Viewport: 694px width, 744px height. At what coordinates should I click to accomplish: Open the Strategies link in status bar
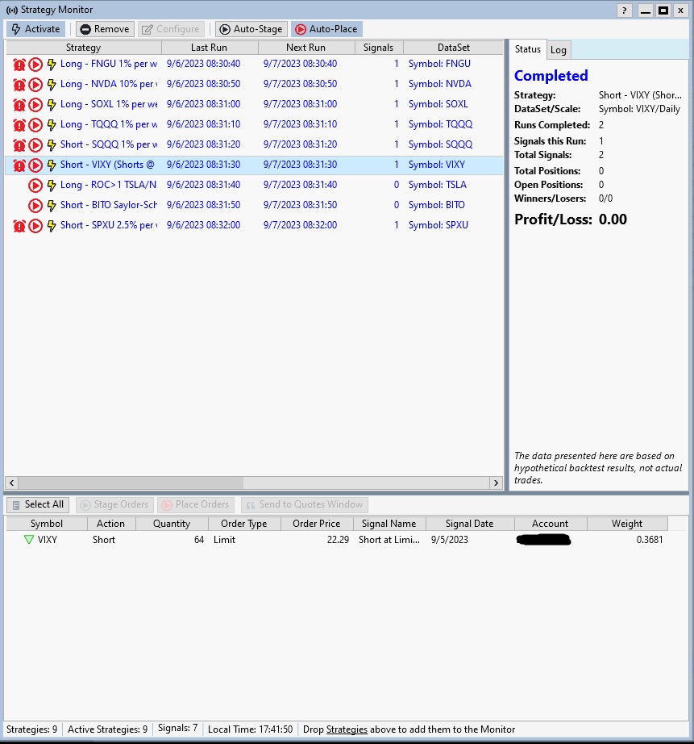pos(347,729)
